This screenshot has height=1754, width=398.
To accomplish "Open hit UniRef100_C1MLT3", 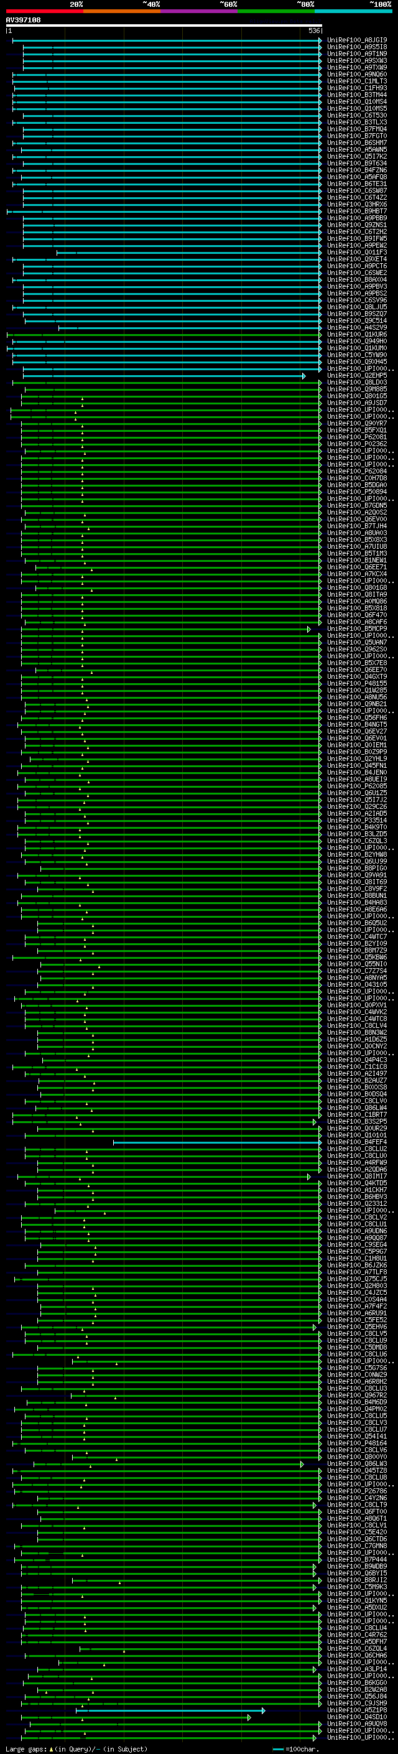I will click(x=357, y=81).
